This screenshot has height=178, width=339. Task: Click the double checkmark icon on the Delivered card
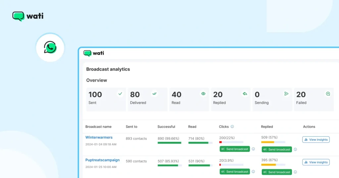coord(154,94)
